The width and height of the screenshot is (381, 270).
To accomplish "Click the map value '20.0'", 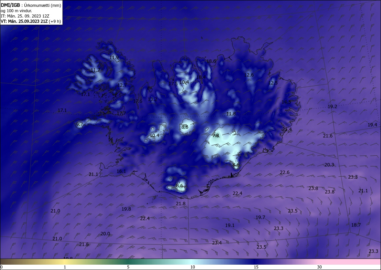I will point(105,234).
